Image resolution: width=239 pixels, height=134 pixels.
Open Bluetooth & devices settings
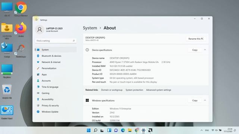56,56
